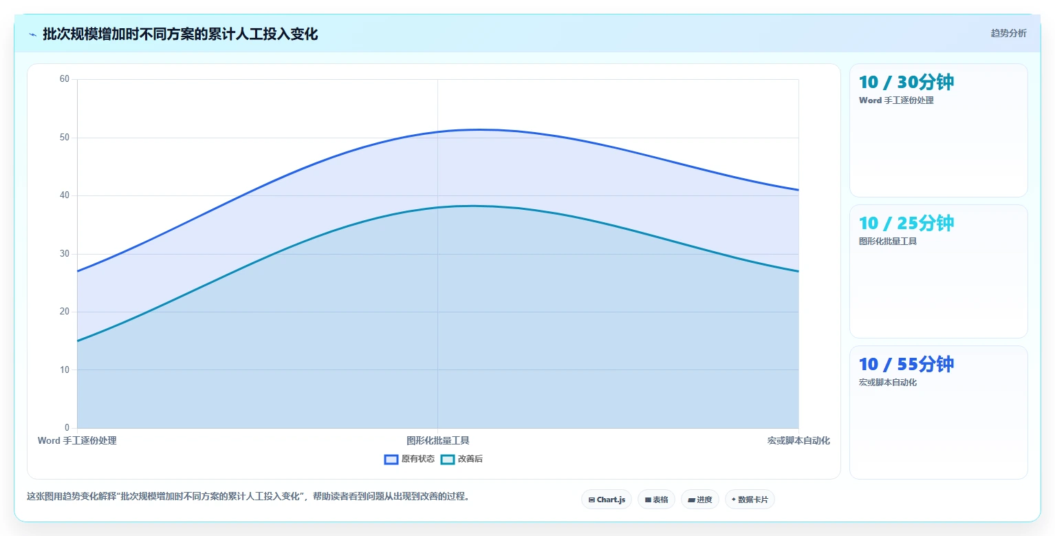Click the 趋势分析 label in header

click(1008, 34)
